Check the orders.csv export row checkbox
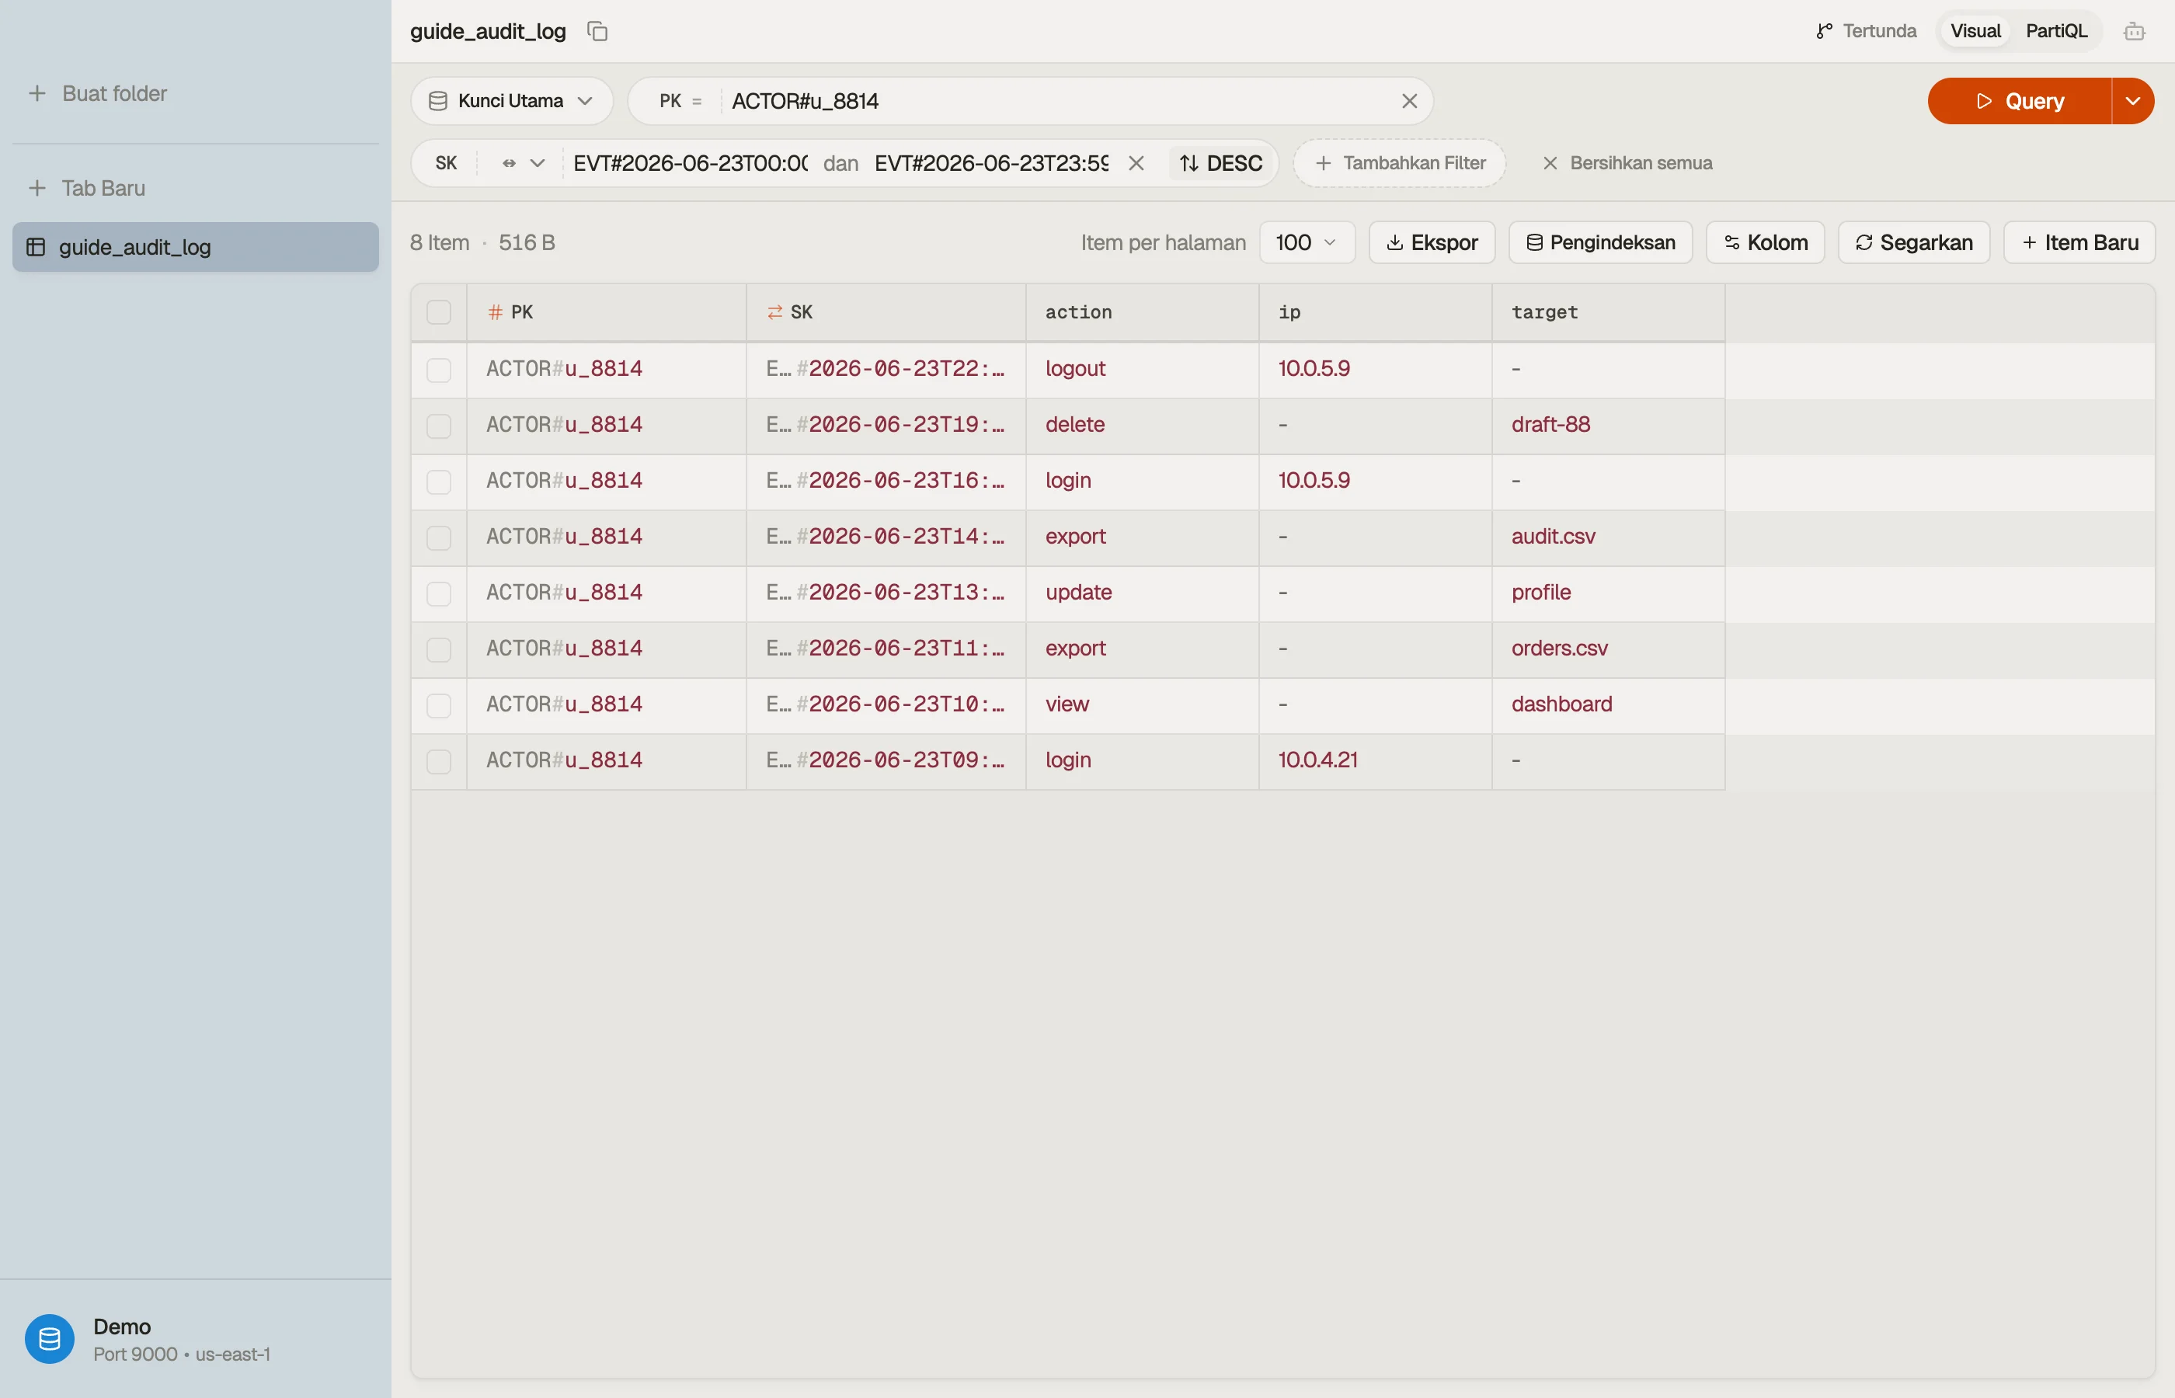Viewport: 2175px width, 1398px height. pos(438,649)
